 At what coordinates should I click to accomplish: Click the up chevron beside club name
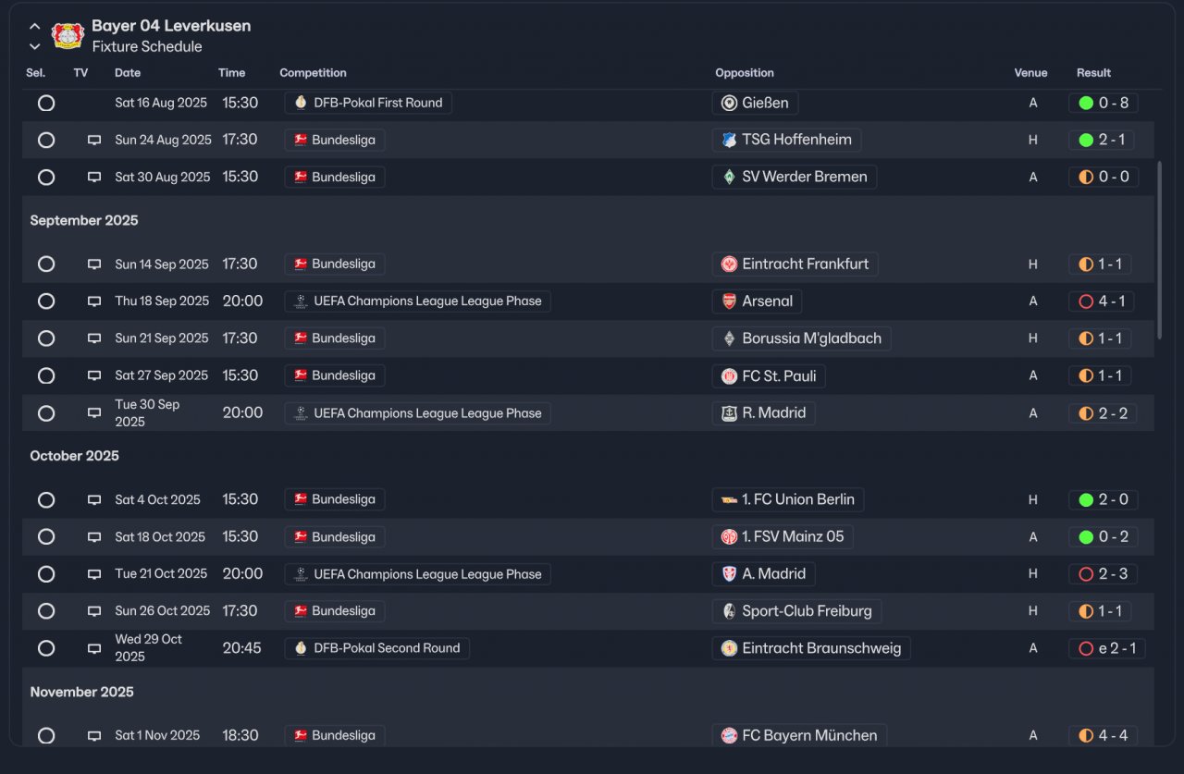coord(35,27)
